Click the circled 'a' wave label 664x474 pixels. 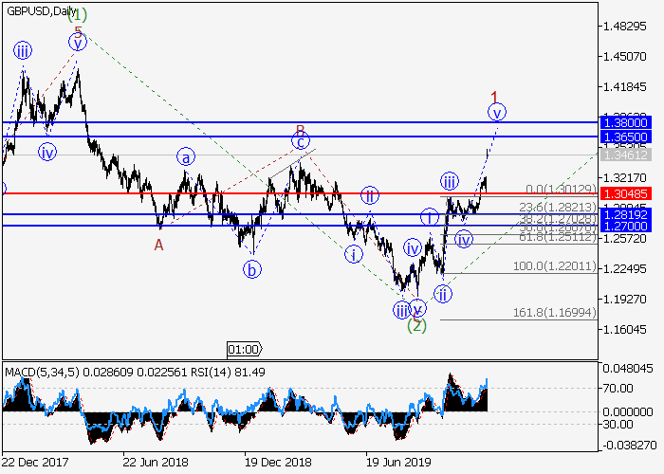[x=187, y=156]
